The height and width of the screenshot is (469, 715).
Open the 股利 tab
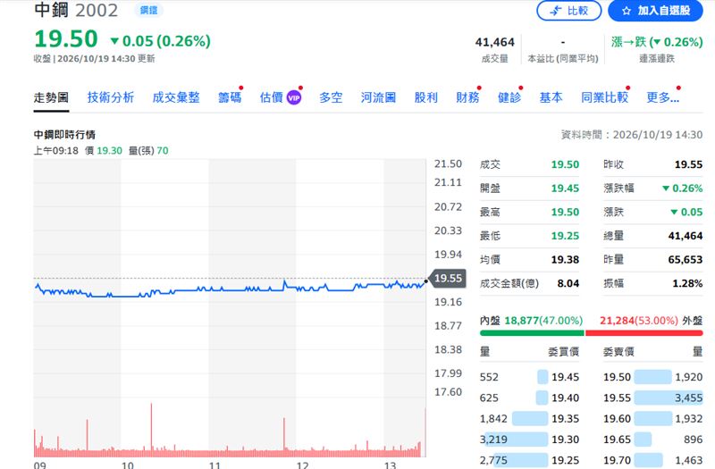point(426,97)
